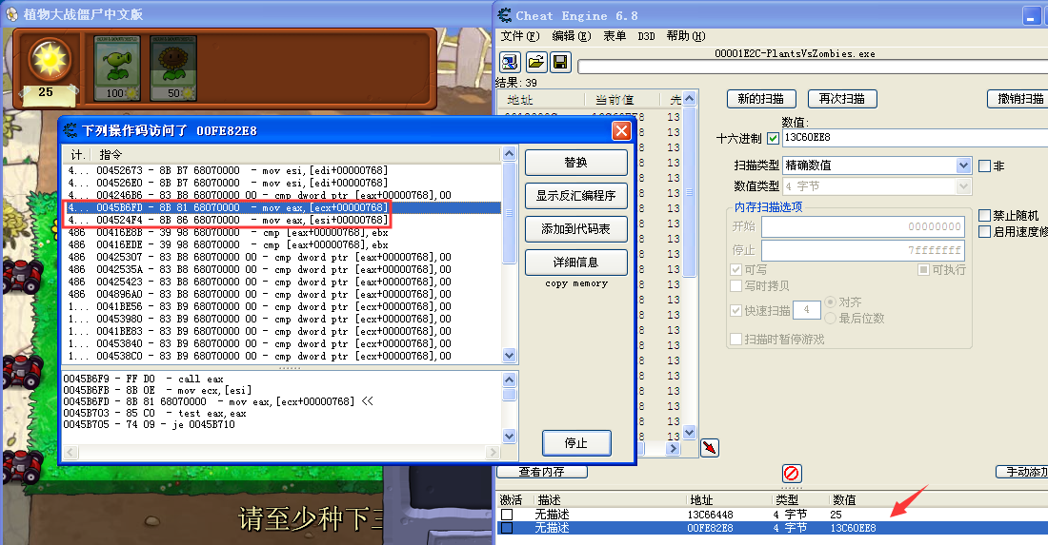Select address list row 13C66448 with value 25
The image size is (1048, 545).
[772, 515]
